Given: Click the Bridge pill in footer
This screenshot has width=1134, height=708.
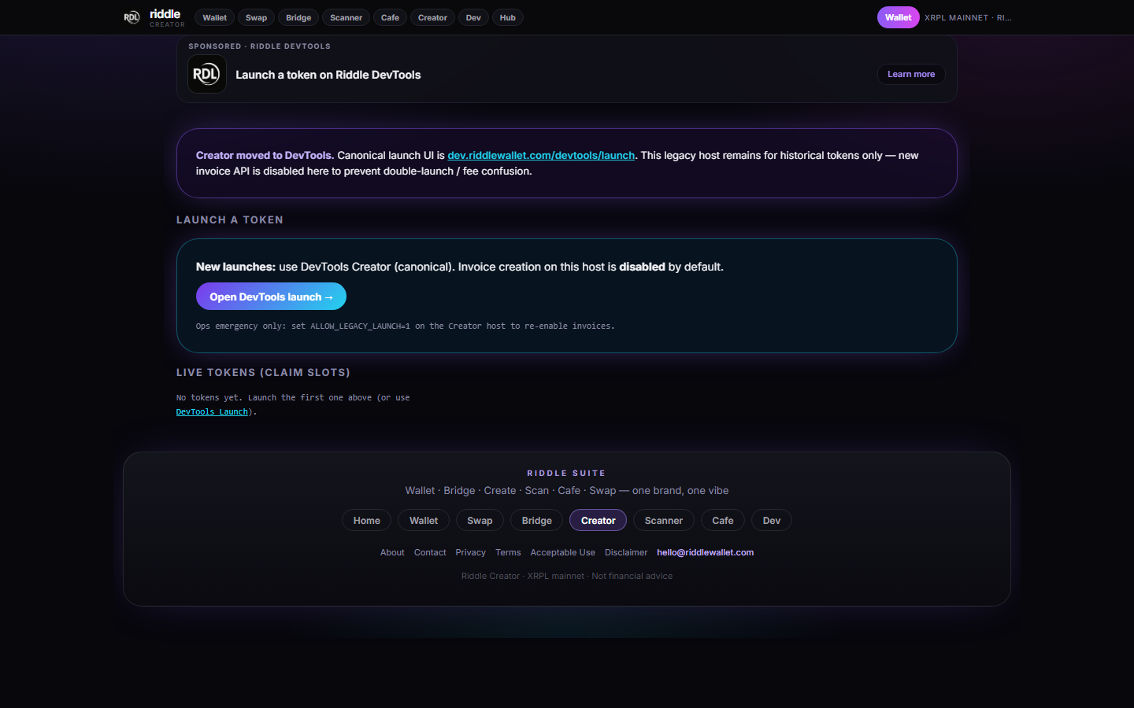Looking at the screenshot, I should pyautogui.click(x=537, y=521).
